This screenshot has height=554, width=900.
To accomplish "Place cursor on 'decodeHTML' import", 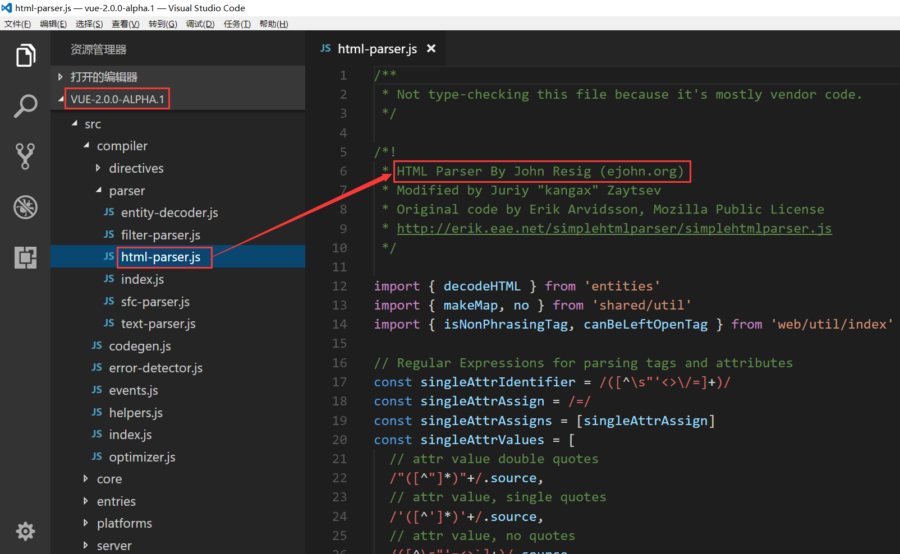I will 482,286.
